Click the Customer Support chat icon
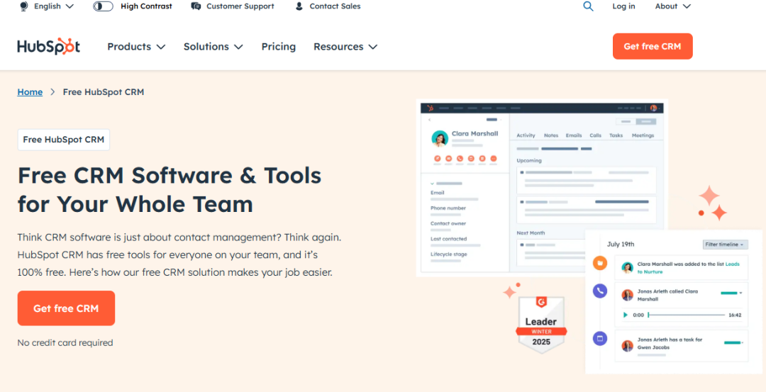The width and height of the screenshot is (766, 392). click(196, 6)
